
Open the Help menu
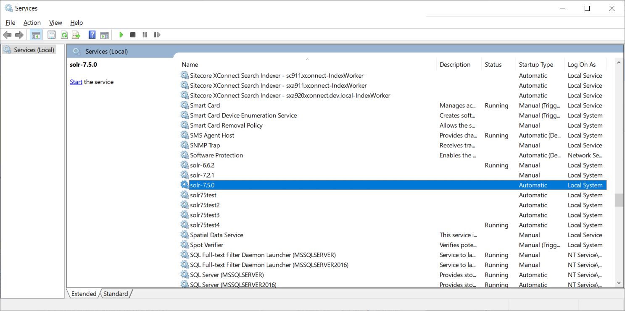tap(76, 23)
